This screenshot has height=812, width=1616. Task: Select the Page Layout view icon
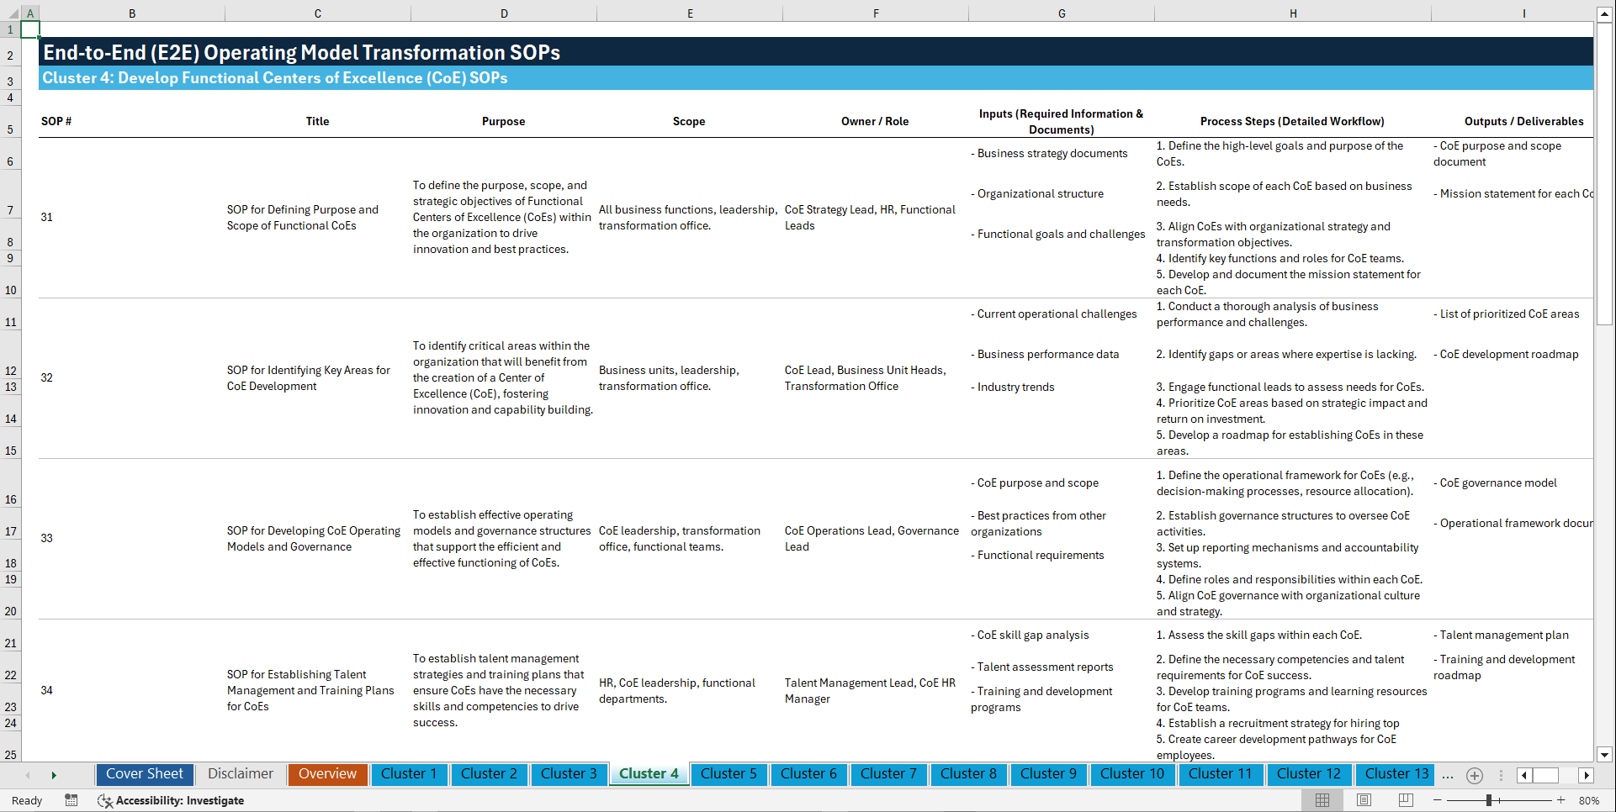tap(1364, 800)
